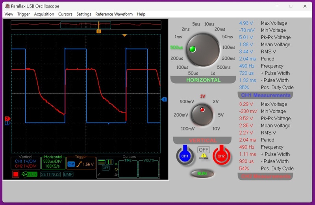Click the yellow 20V MAX warning icon

(204, 156)
